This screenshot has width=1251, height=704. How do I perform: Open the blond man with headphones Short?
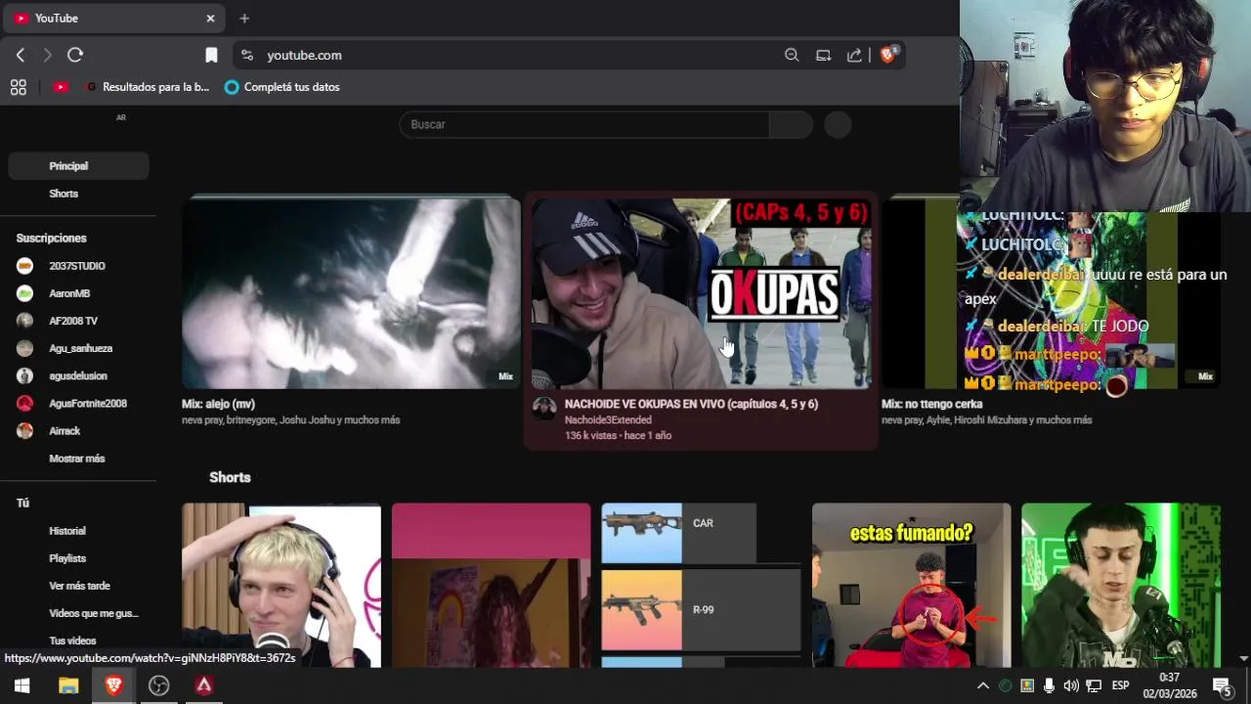tap(281, 585)
